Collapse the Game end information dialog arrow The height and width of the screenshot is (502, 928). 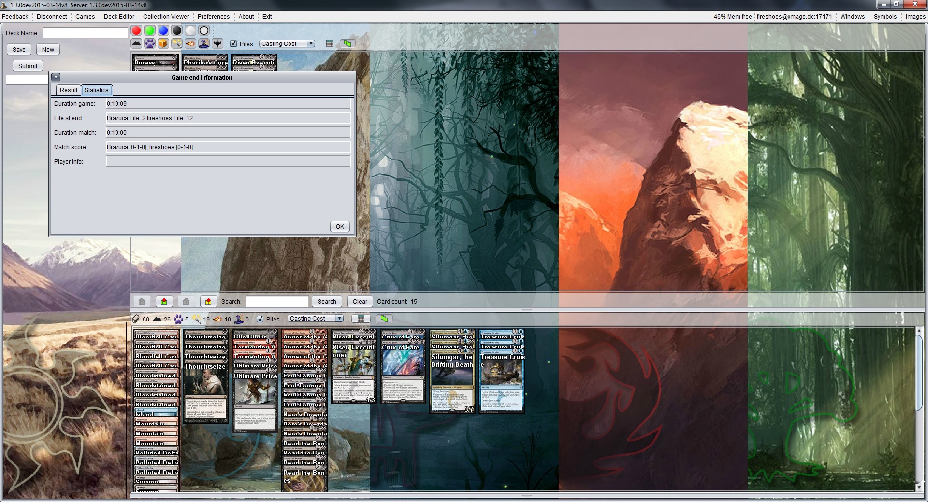click(56, 77)
